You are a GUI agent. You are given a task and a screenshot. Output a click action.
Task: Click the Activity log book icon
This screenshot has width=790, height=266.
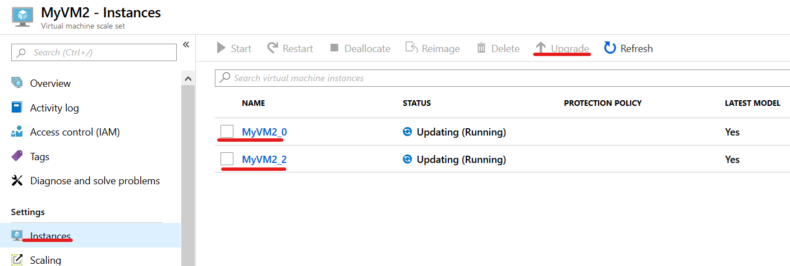coord(17,108)
